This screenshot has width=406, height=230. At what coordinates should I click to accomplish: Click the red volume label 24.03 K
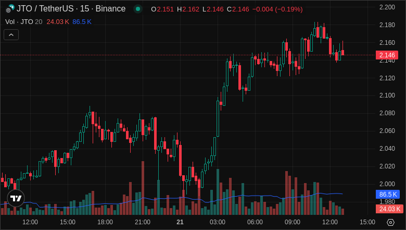click(389, 209)
